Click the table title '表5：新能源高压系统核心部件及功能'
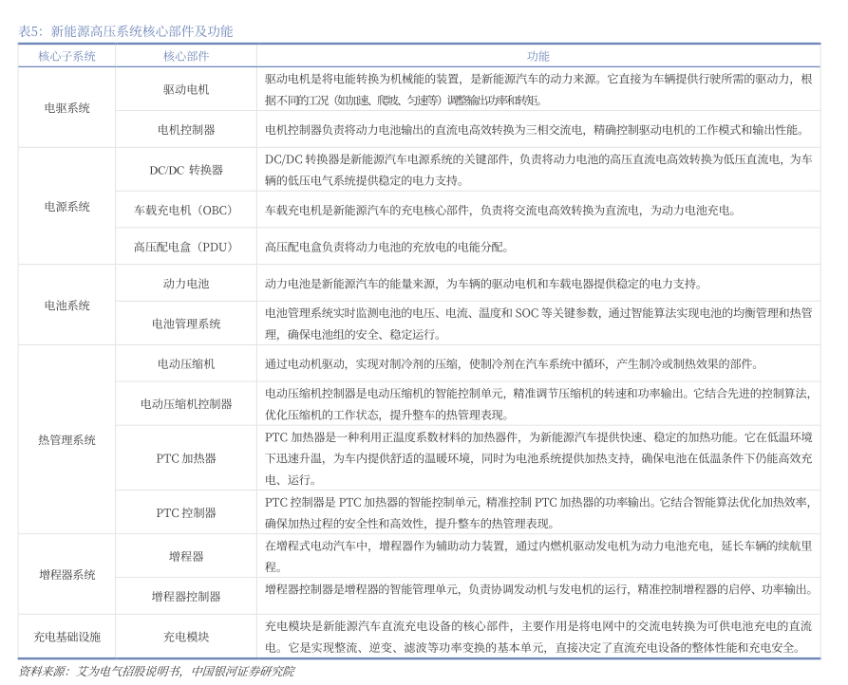Screen dimensions: 848x685 pyautogui.click(x=125, y=31)
